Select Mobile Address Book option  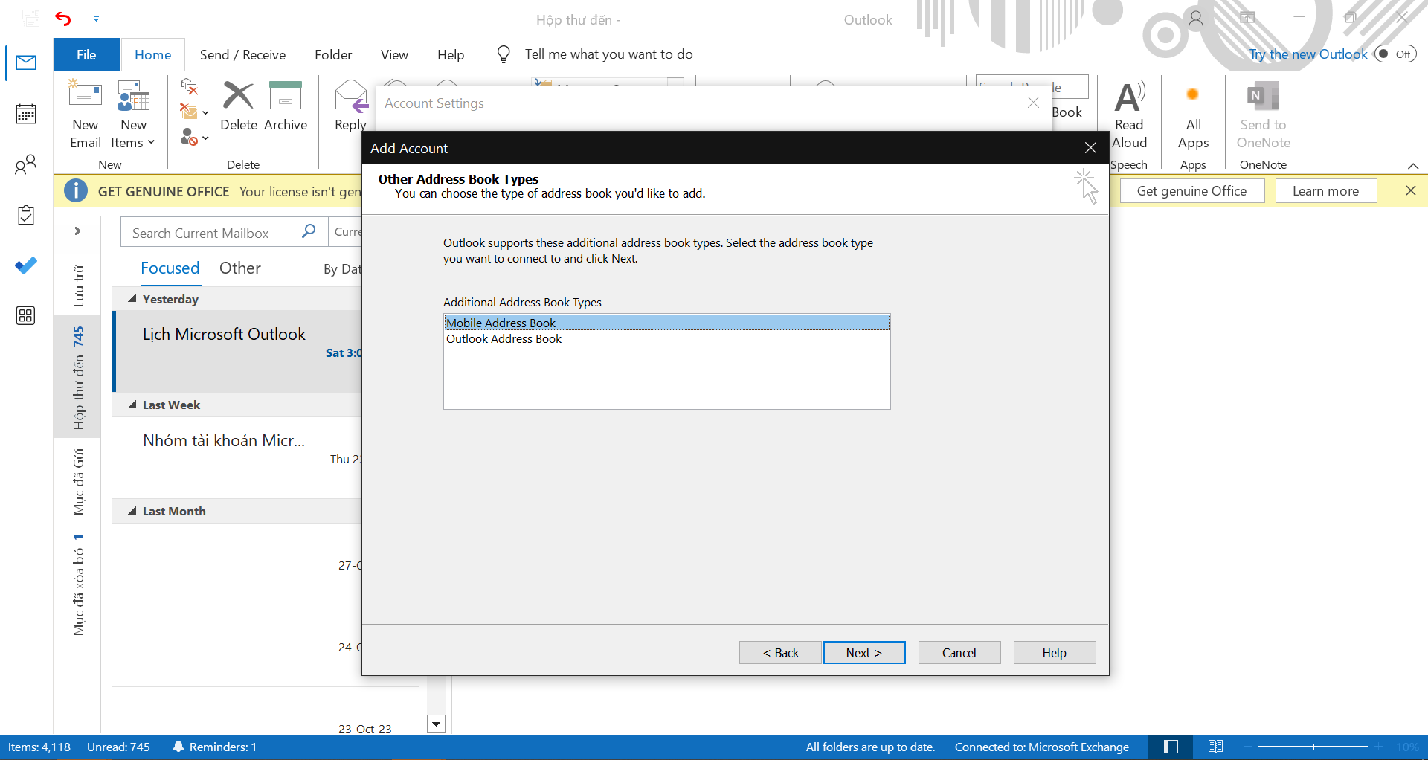667,323
